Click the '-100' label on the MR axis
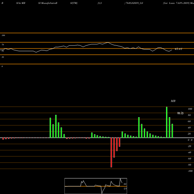 click(x=190, y=171)
